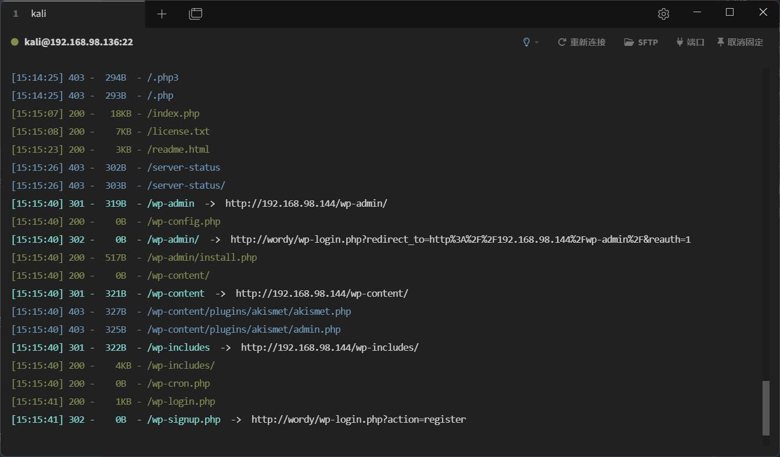Click the http://192.168.98.144/wp-admin/ redirect URL
The height and width of the screenshot is (457, 780).
pos(306,203)
